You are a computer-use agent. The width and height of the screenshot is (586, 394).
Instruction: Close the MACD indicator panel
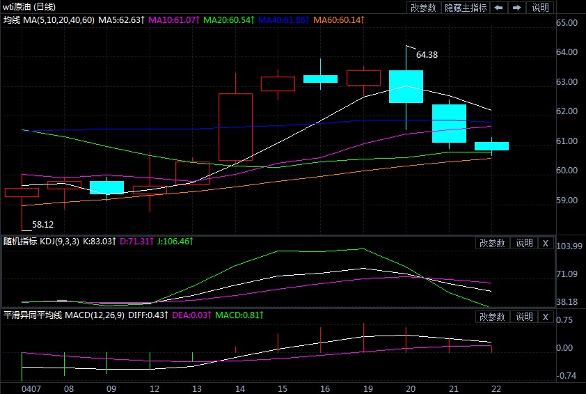tap(546, 317)
